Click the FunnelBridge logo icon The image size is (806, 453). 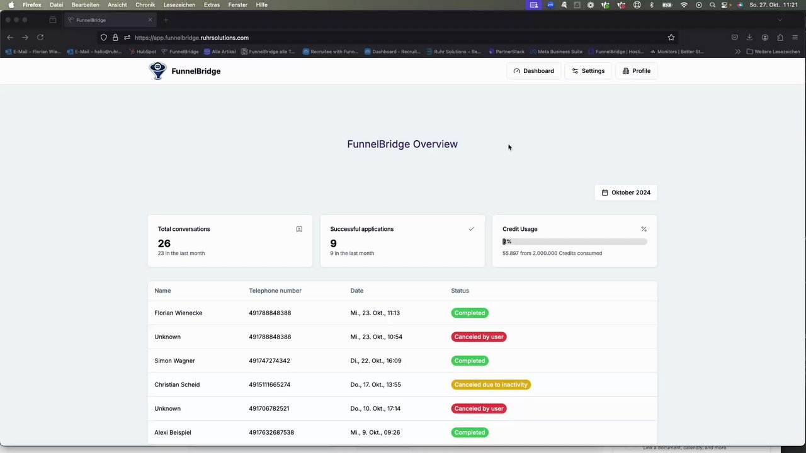(157, 70)
